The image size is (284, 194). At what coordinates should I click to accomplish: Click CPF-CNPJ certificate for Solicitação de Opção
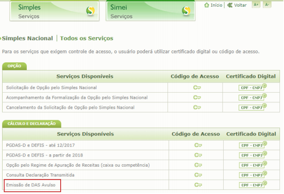click(253, 87)
